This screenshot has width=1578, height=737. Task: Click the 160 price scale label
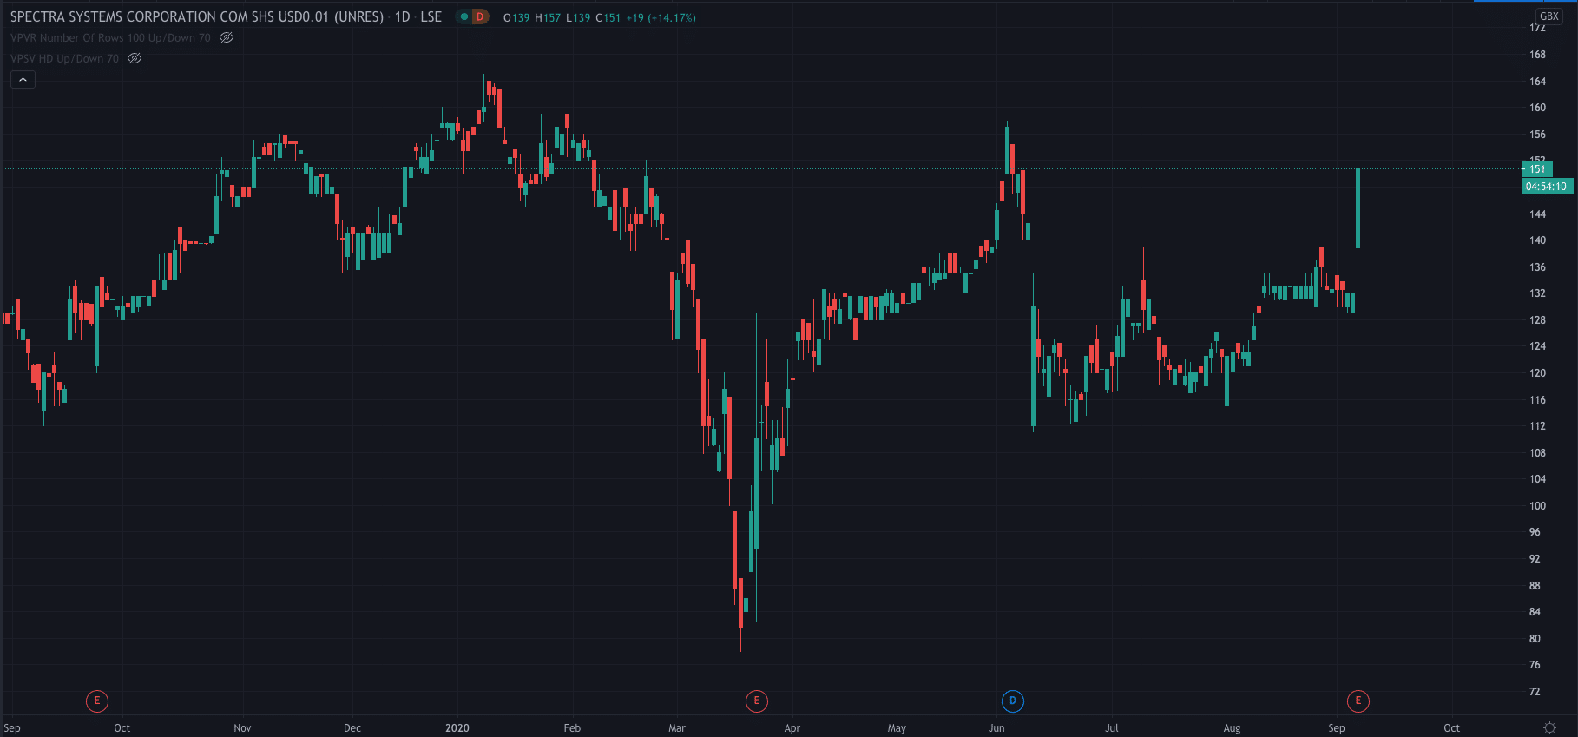[x=1537, y=108]
